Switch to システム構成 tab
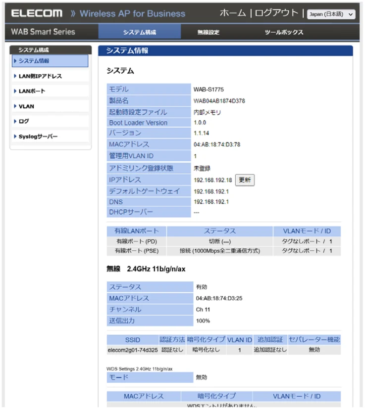Viewport: 365px width, 409px height. click(x=140, y=32)
